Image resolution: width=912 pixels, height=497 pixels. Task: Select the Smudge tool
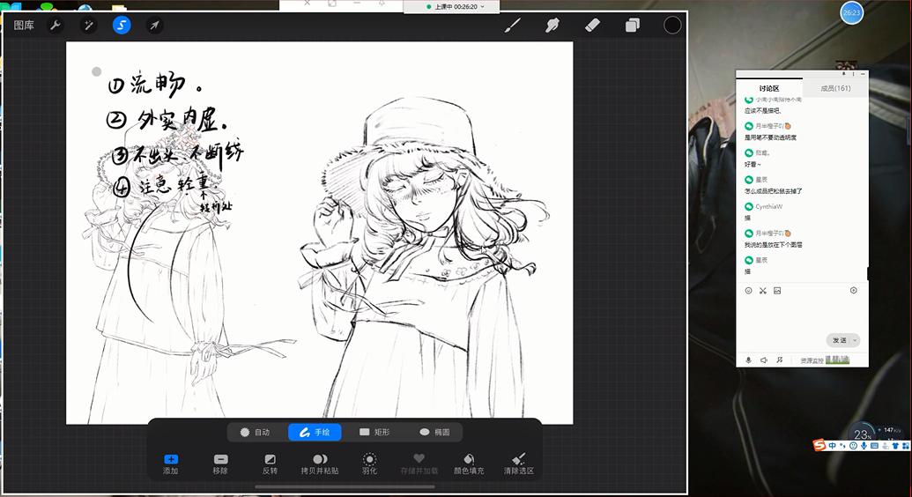coord(552,25)
